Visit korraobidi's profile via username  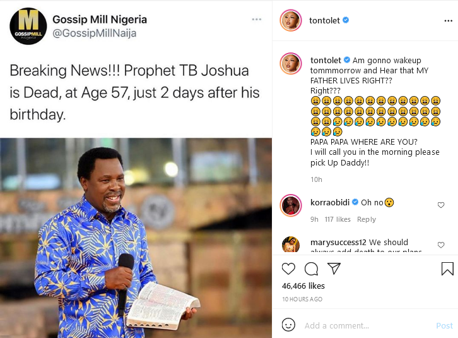330,203
